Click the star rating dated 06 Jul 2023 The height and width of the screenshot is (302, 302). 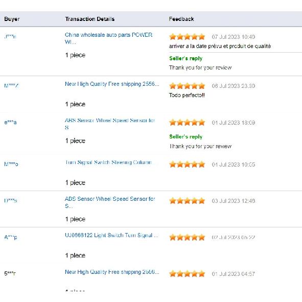coord(187,86)
